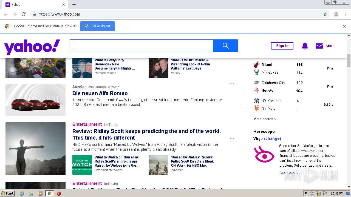Click the NY Mets logo
Viewport: 351px width, 197px height.
256,108
